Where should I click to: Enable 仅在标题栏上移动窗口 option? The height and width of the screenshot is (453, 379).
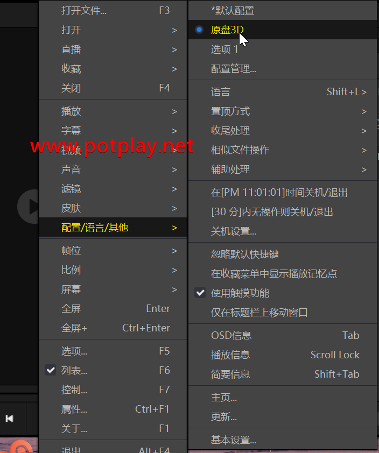point(283,312)
